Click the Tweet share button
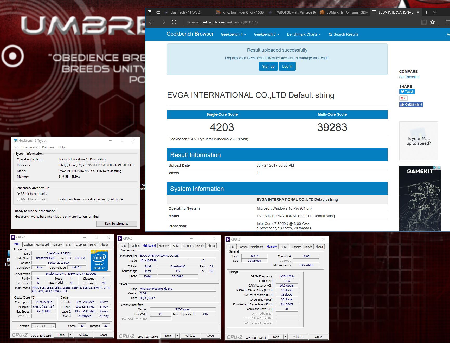 click(x=407, y=92)
